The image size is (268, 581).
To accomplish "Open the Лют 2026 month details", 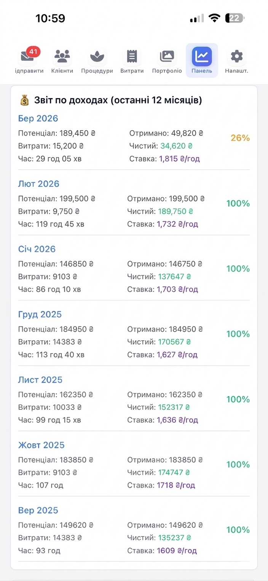I will (x=38, y=184).
